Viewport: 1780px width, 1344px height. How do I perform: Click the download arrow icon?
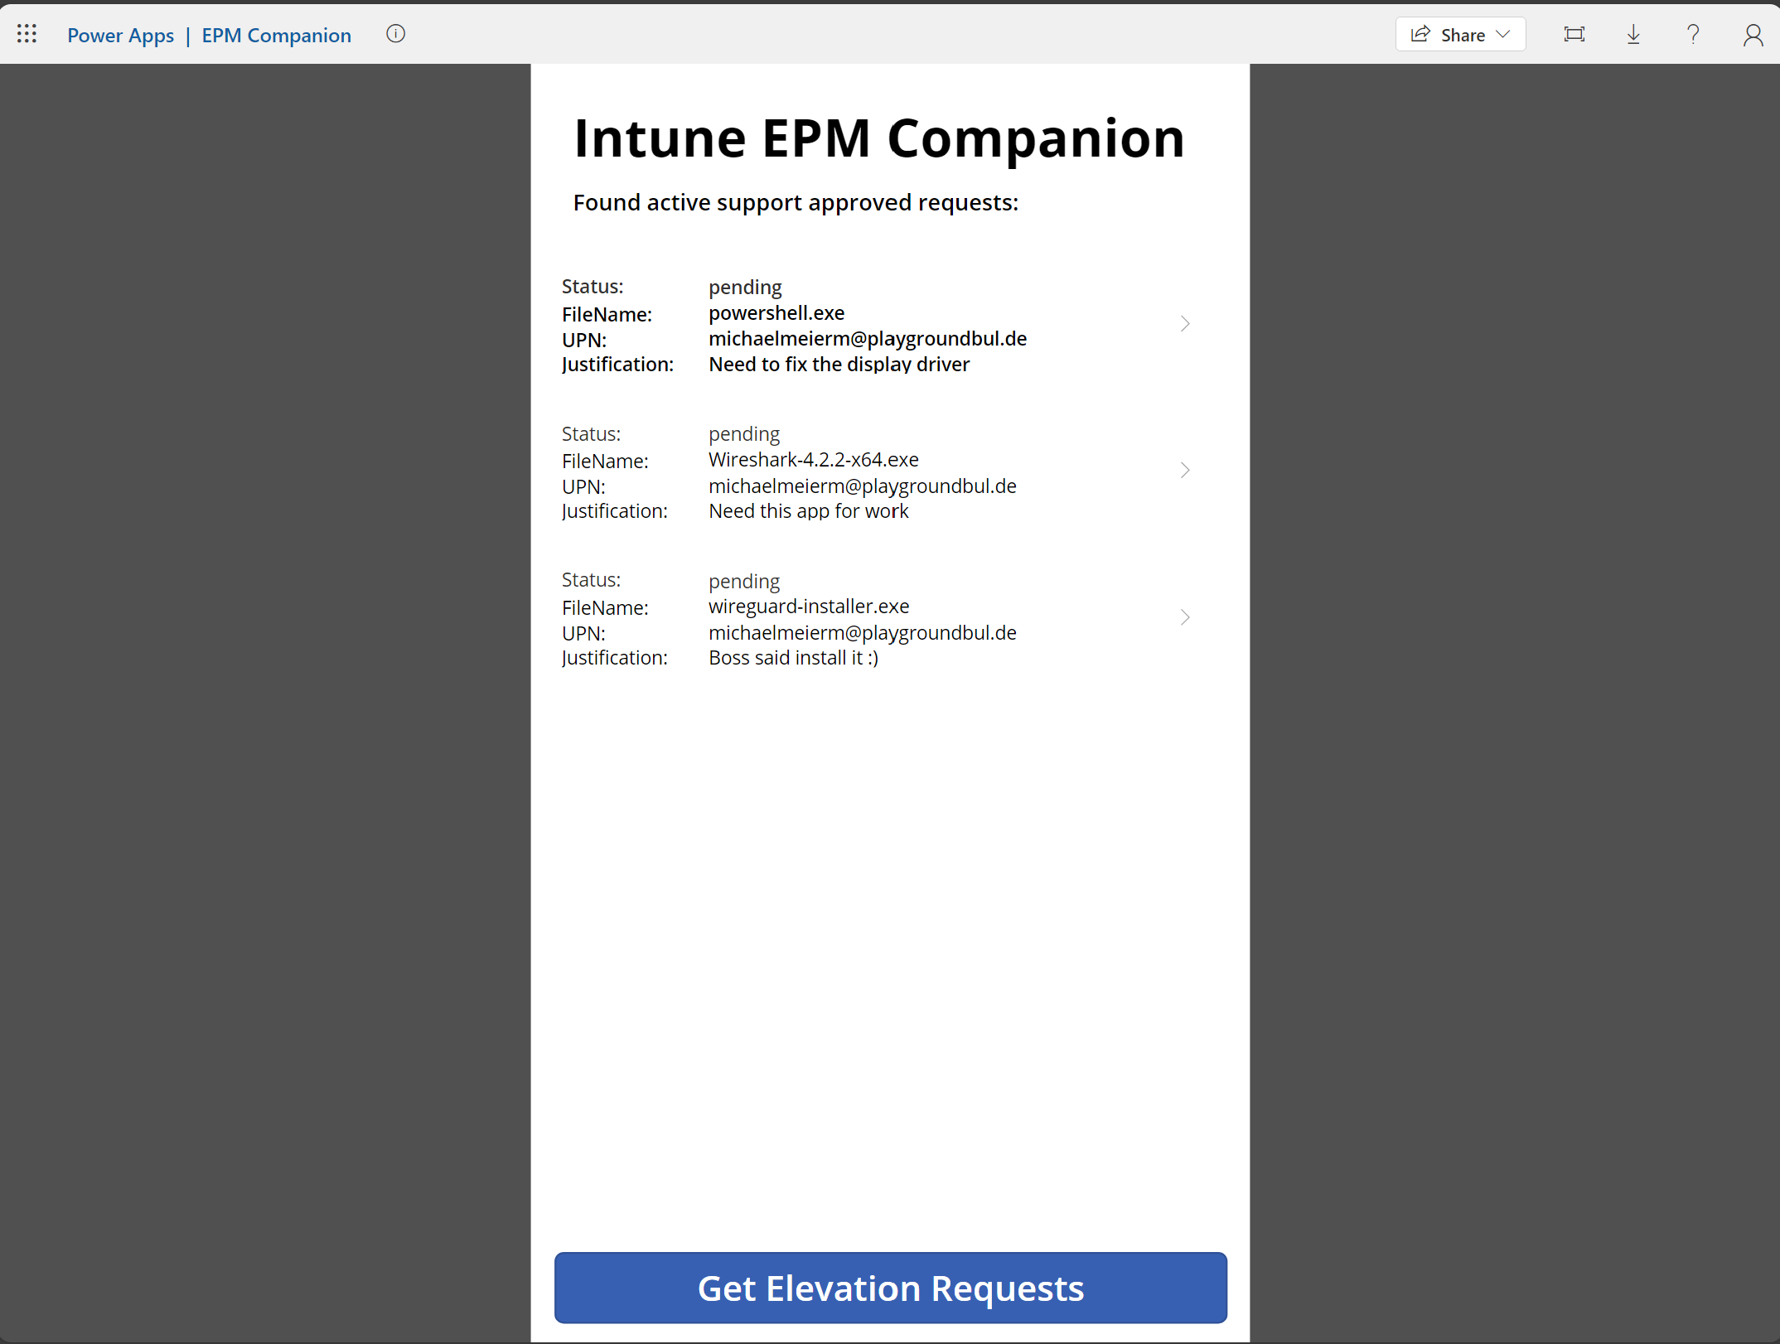(1633, 35)
